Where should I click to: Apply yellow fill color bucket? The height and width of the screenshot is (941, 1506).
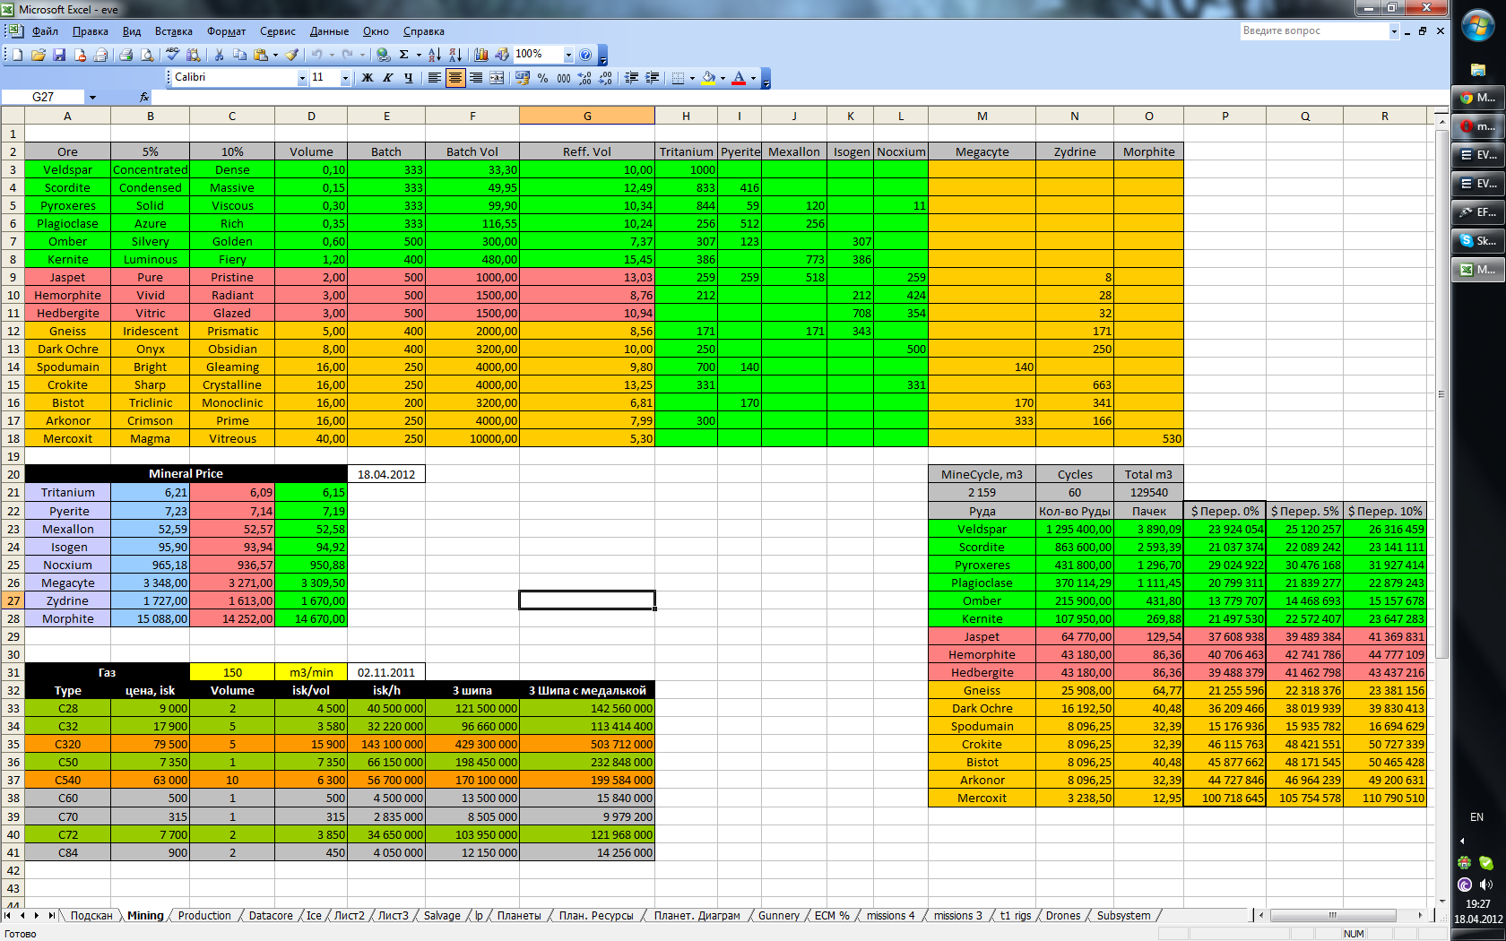click(x=708, y=78)
